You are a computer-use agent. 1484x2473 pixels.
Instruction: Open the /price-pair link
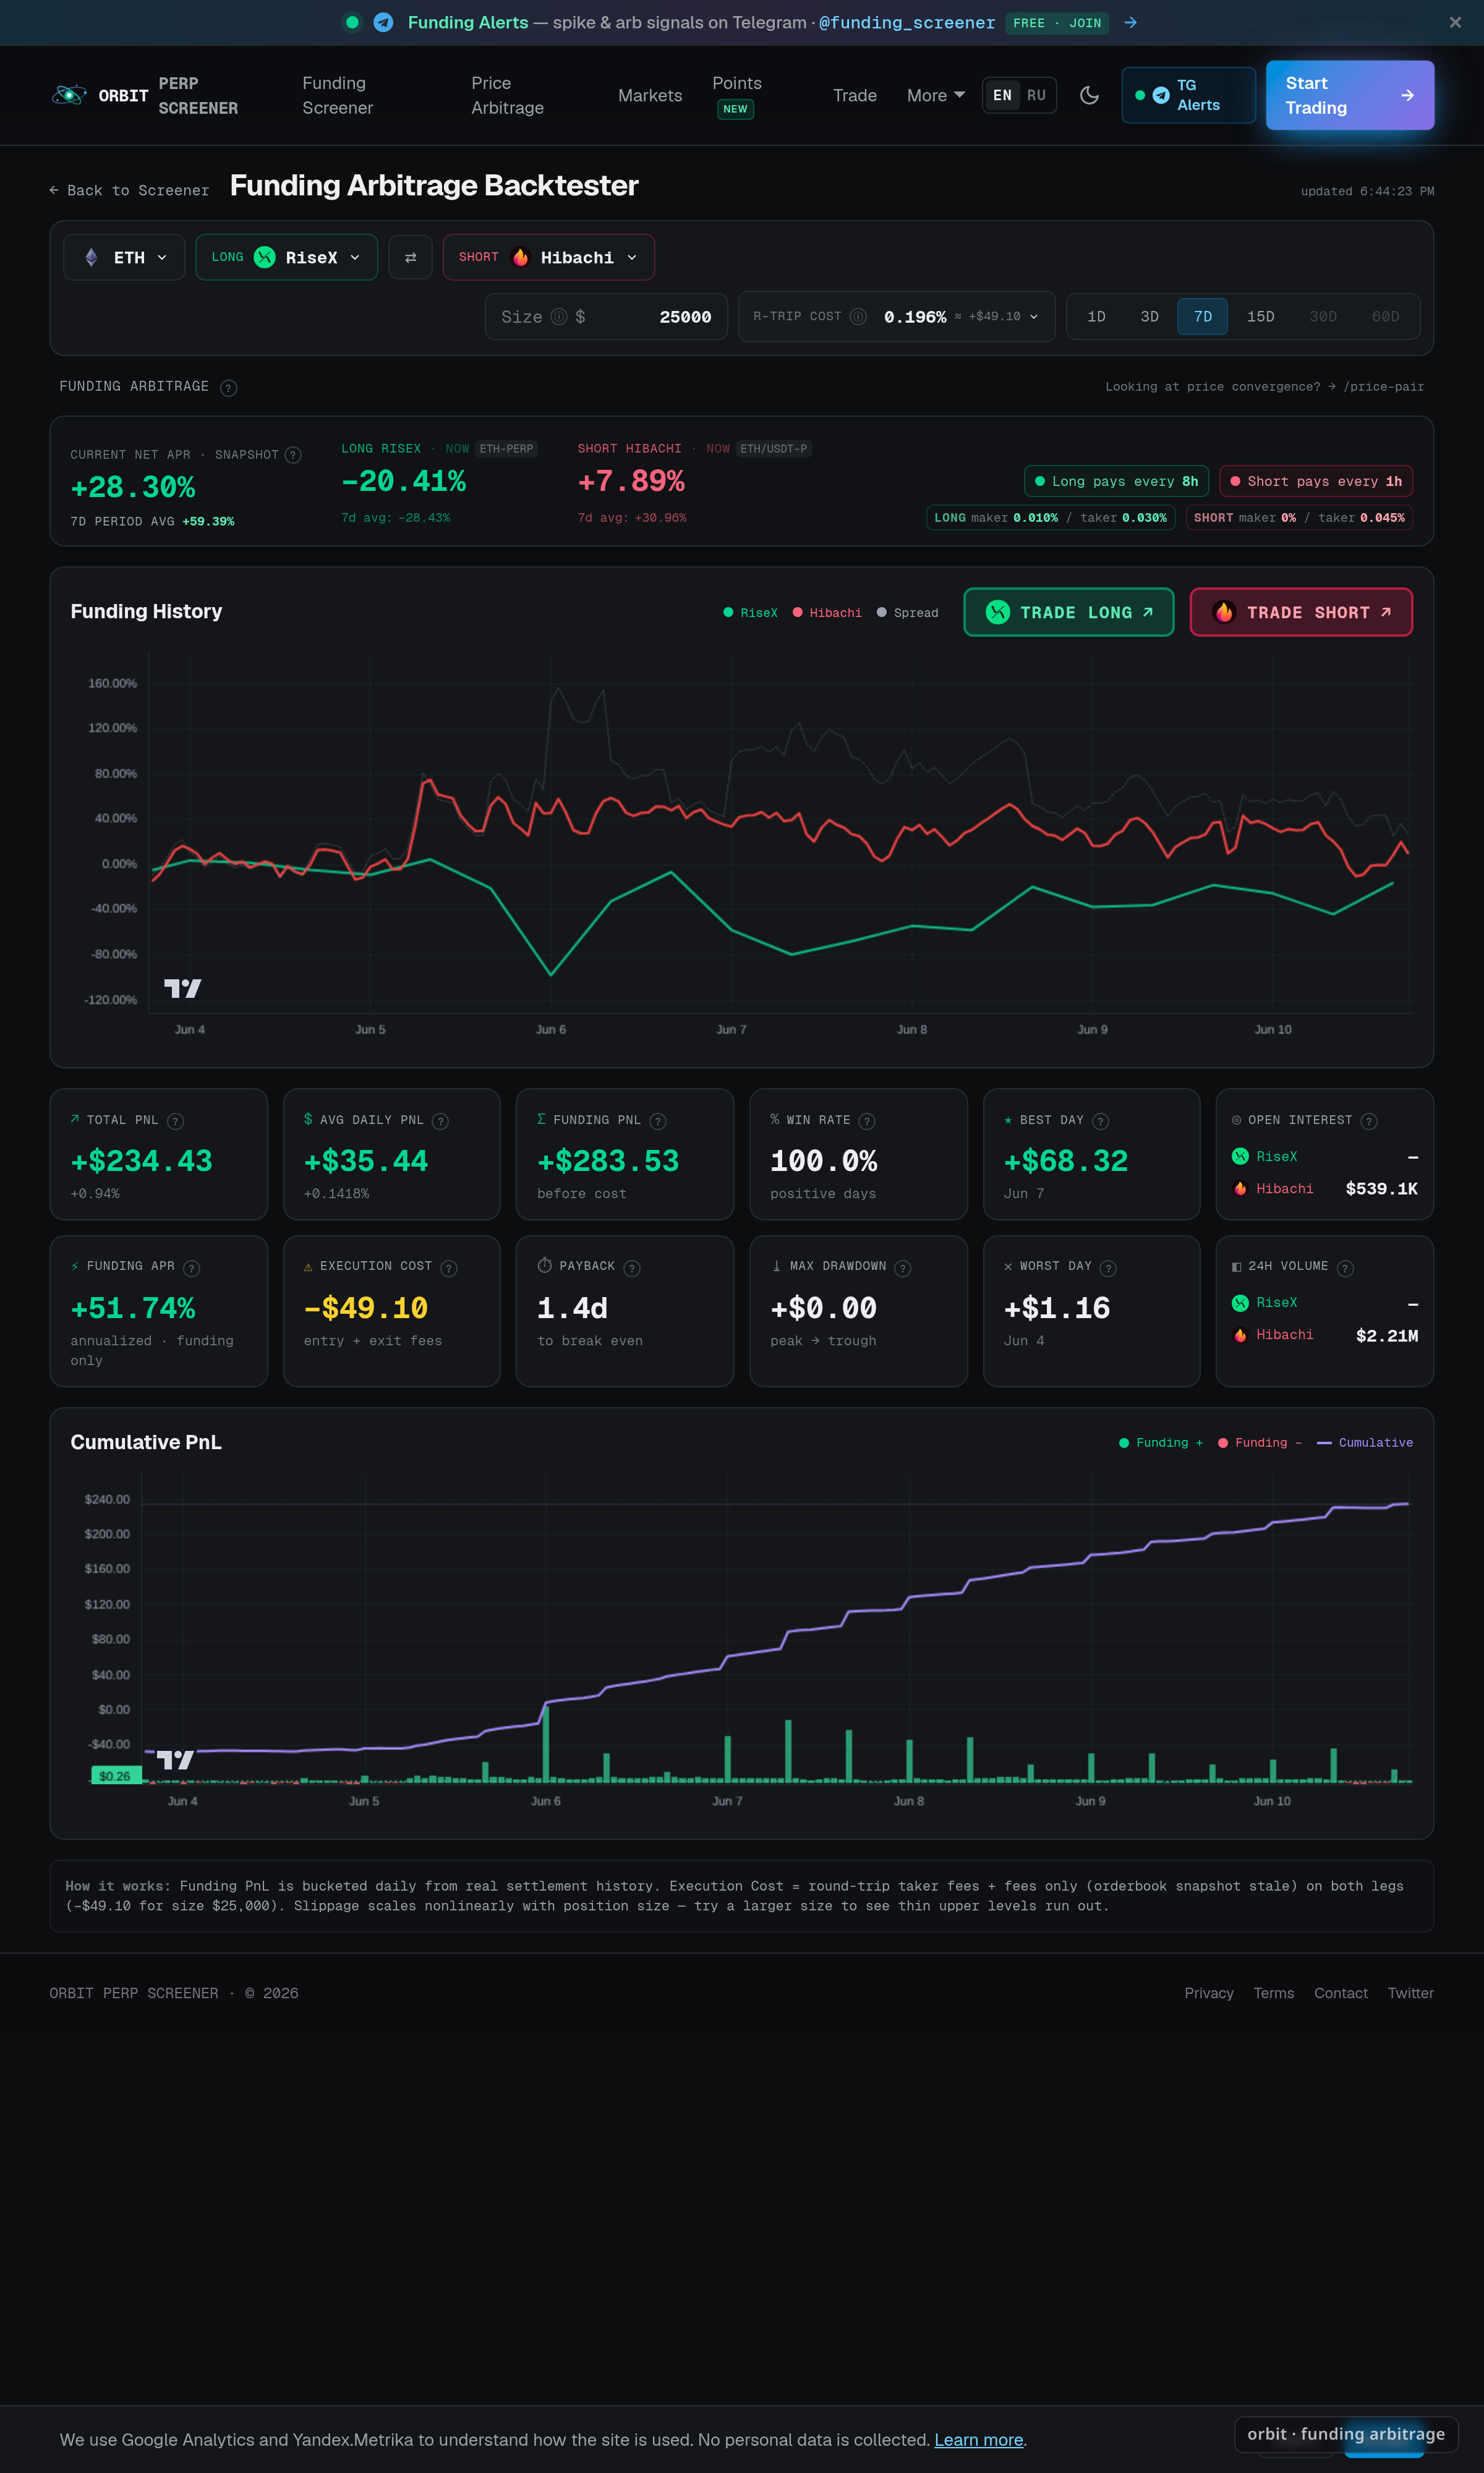click(x=1384, y=387)
